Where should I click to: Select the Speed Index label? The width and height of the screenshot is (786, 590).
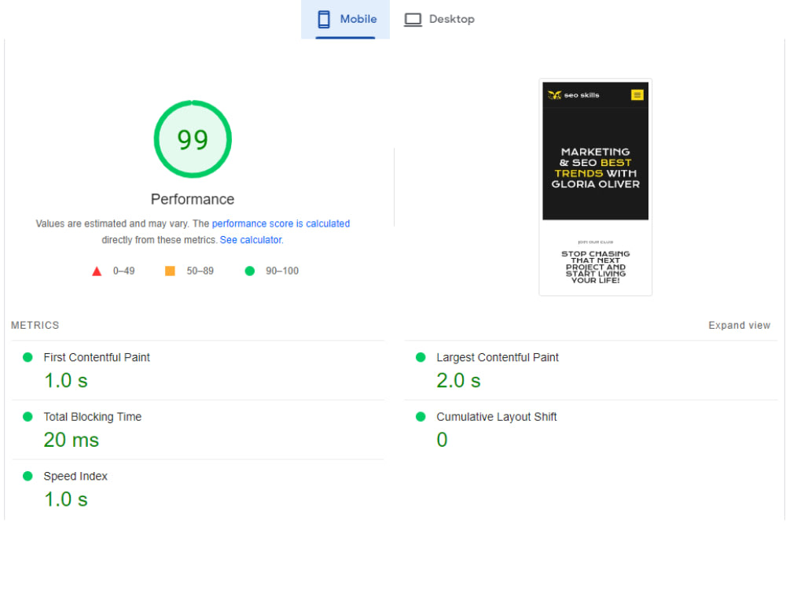[75, 476]
